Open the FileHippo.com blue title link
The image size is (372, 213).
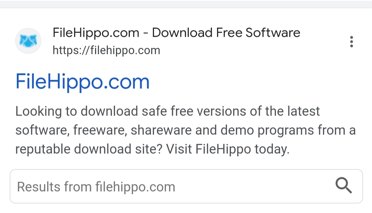[83, 82]
